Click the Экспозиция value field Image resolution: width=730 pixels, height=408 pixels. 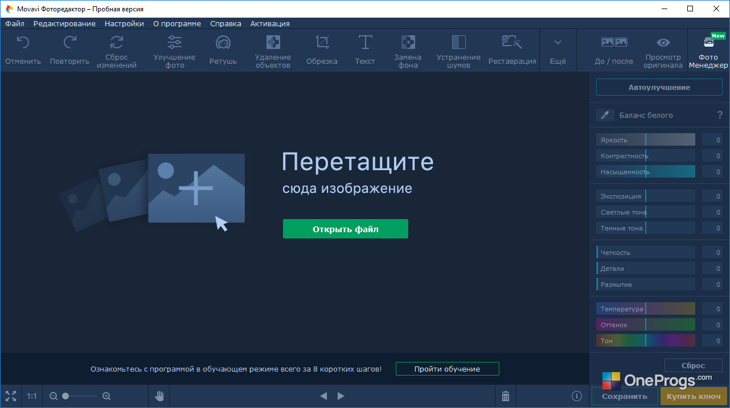pos(712,196)
